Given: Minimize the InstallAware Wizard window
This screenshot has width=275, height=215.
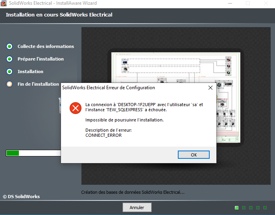Looking at the screenshot, I should 230,3.
